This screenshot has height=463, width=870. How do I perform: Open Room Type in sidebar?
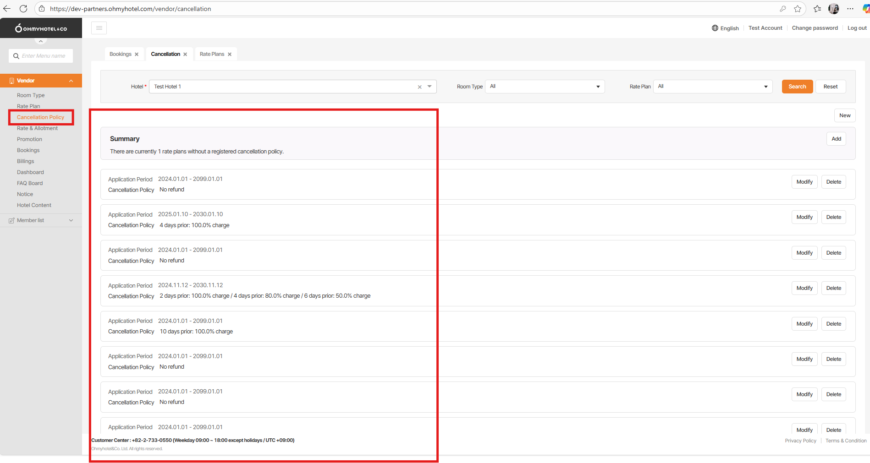[x=31, y=95]
